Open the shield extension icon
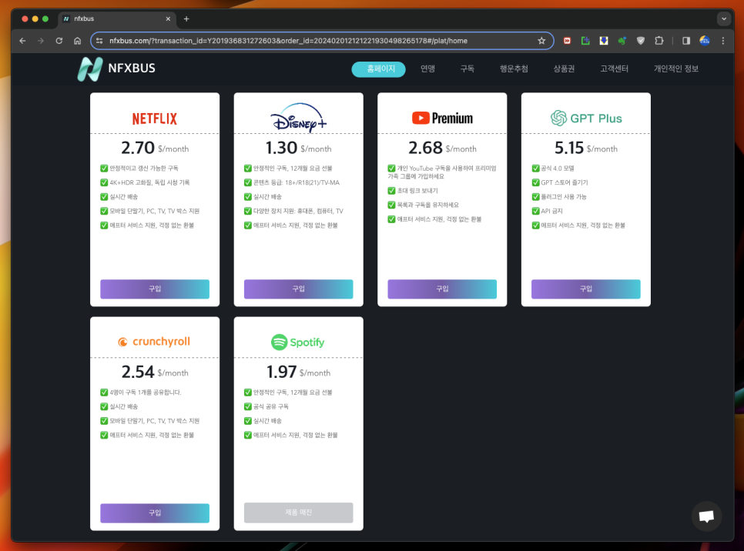Image resolution: width=744 pixels, height=551 pixels. coord(641,41)
